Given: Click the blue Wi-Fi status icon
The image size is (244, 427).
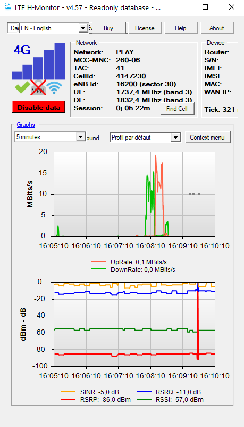Looking at the screenshot, I should (x=54, y=88).
